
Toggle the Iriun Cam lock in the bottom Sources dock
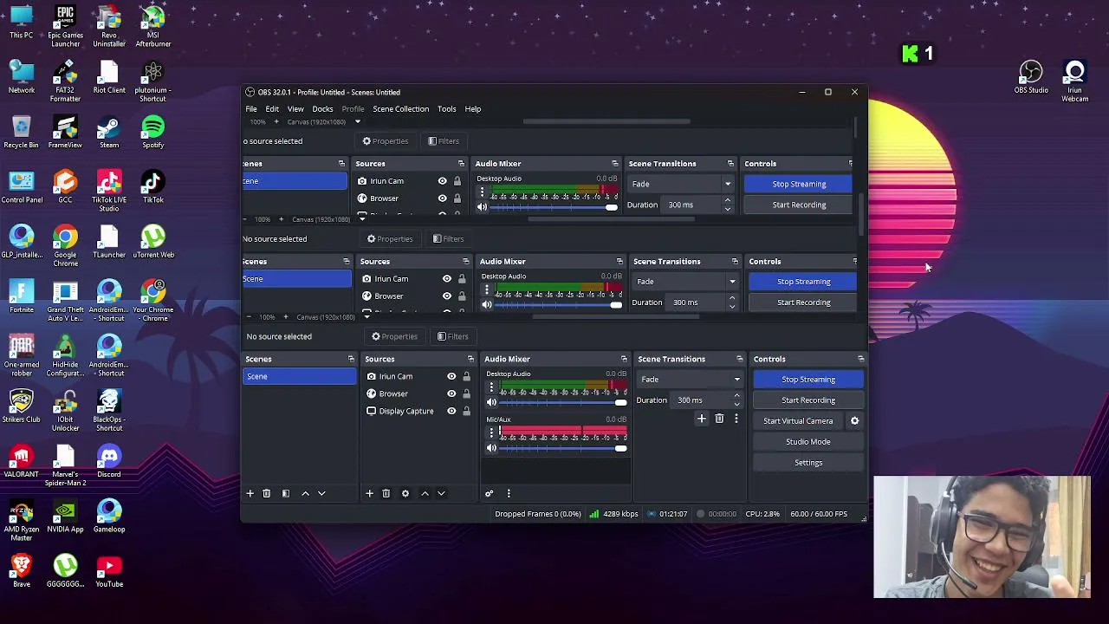click(x=466, y=376)
